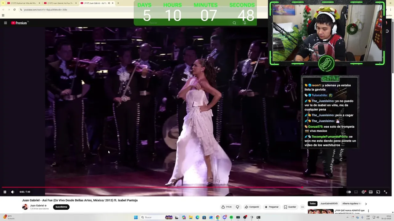Open File Explorer from the taskbar

[191, 217]
